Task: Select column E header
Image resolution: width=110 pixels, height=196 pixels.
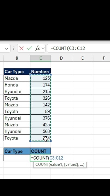Action: (x=83, y=58)
